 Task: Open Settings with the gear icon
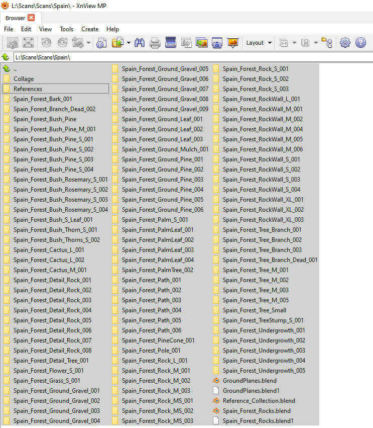point(345,43)
